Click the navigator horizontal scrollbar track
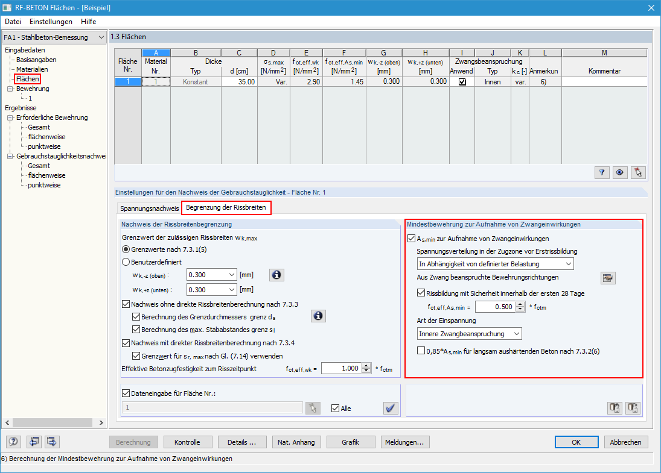 pyautogui.click(x=53, y=422)
